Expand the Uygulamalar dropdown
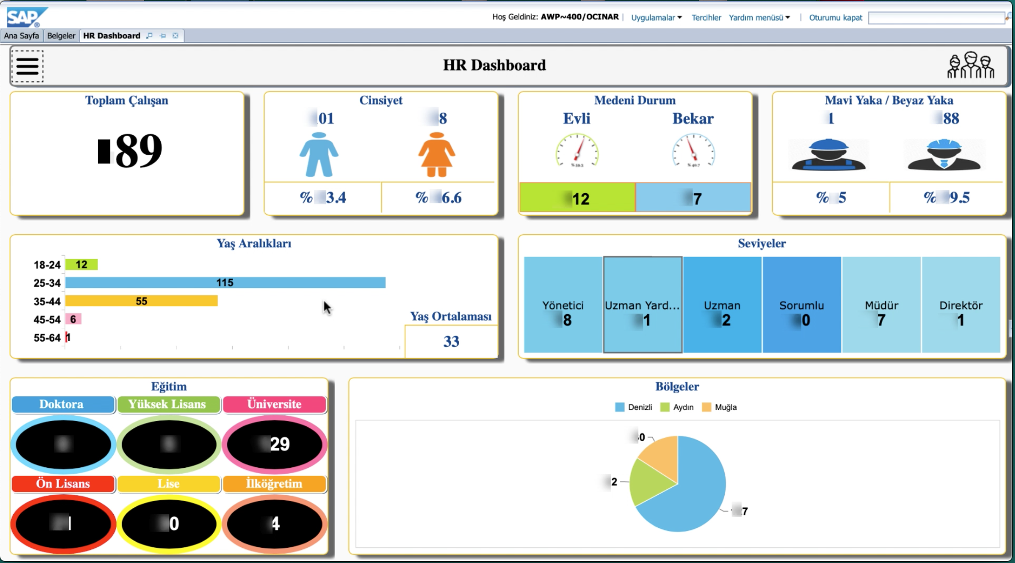1015x563 pixels. tap(656, 18)
